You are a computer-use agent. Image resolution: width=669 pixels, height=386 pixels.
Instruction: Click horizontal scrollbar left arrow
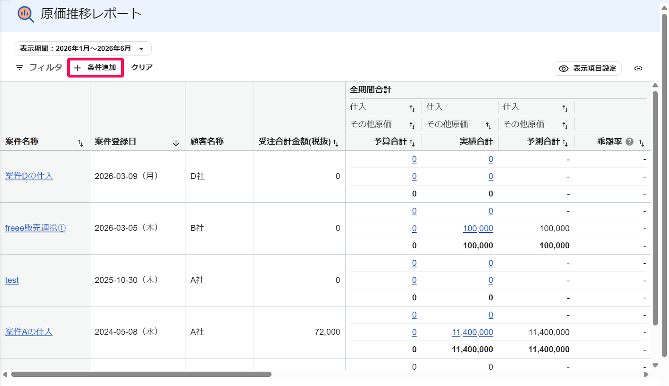click(5, 374)
